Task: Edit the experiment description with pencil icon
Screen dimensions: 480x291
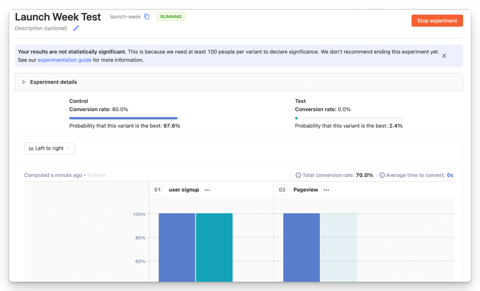Action: tap(76, 28)
